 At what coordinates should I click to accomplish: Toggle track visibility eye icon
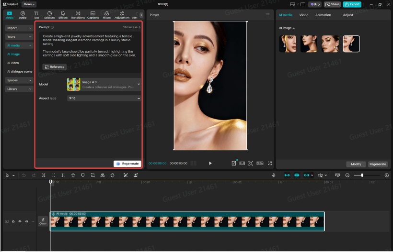(20, 221)
